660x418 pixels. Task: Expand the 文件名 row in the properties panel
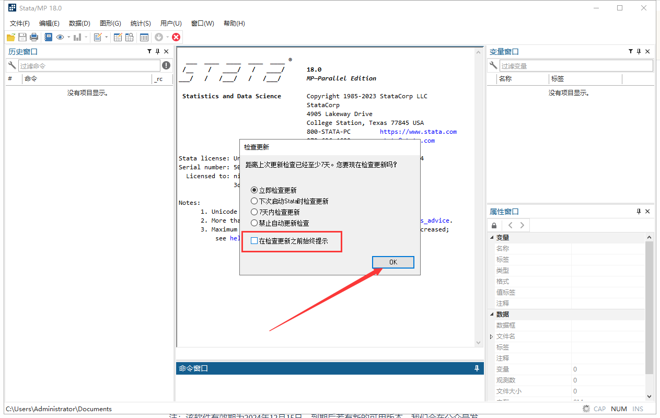pos(490,336)
